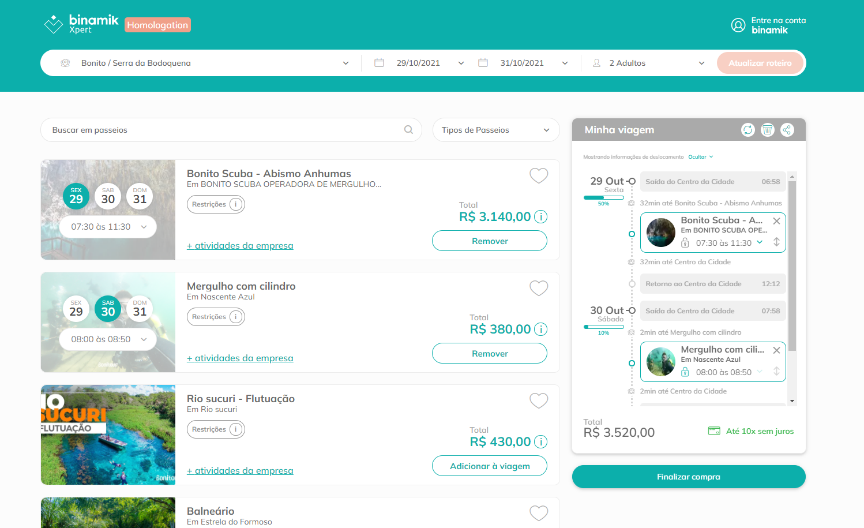The width and height of the screenshot is (864, 528).
Task: Open Restrições info on Bonito Scuba card
Action: pyautogui.click(x=216, y=204)
